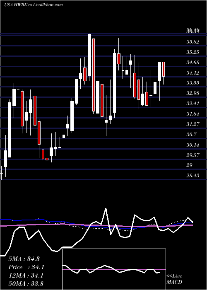The image size is (207, 290).
Task: Select the 50MA : 33.8 reading
Action: click(26, 284)
